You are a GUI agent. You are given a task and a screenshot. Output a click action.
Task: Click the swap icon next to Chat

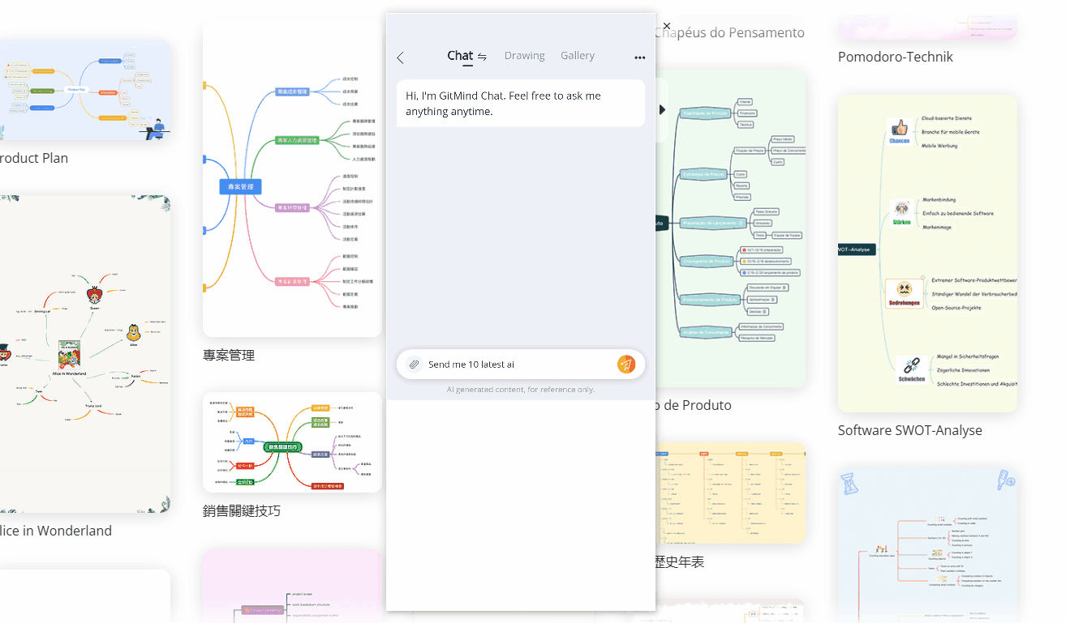click(x=482, y=57)
